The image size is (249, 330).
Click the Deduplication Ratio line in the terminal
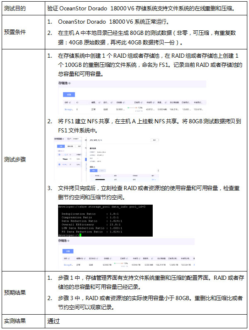[90, 214]
